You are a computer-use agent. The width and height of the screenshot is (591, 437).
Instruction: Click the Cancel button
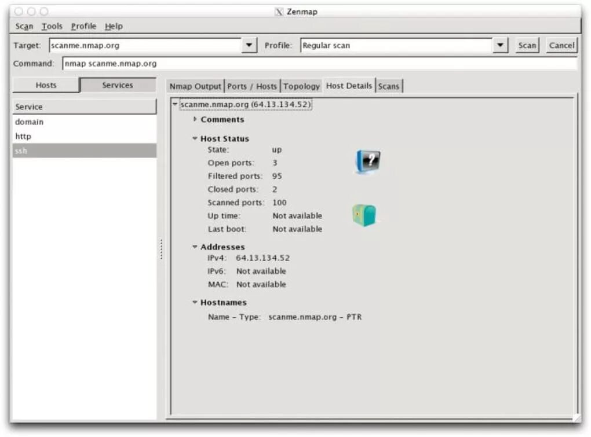(561, 45)
